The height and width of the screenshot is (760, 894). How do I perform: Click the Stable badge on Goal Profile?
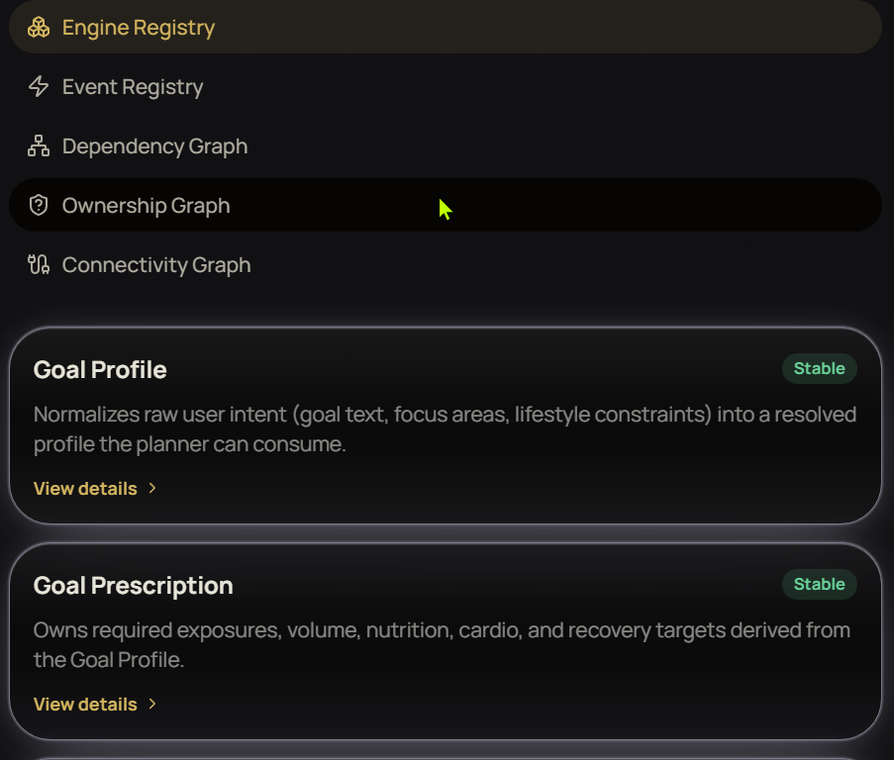(x=820, y=368)
